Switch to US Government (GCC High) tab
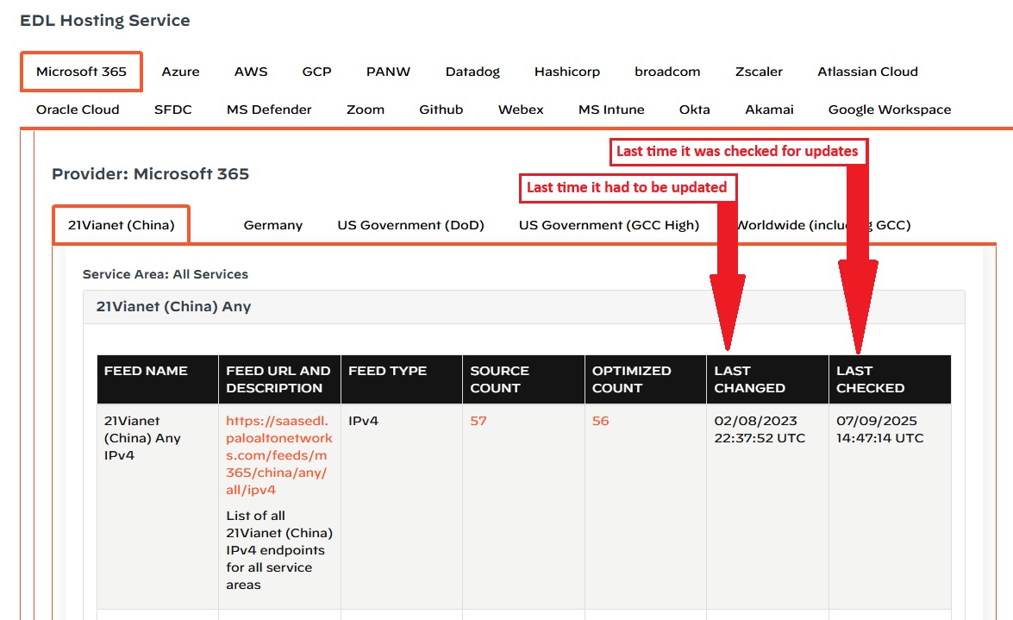This screenshot has width=1013, height=620. (609, 225)
